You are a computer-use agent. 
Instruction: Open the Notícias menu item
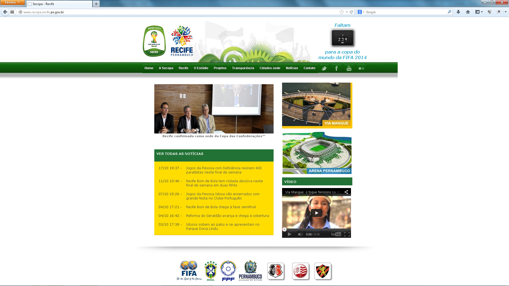click(292, 68)
